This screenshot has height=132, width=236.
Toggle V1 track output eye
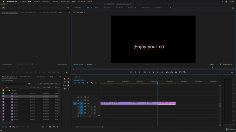(88, 103)
